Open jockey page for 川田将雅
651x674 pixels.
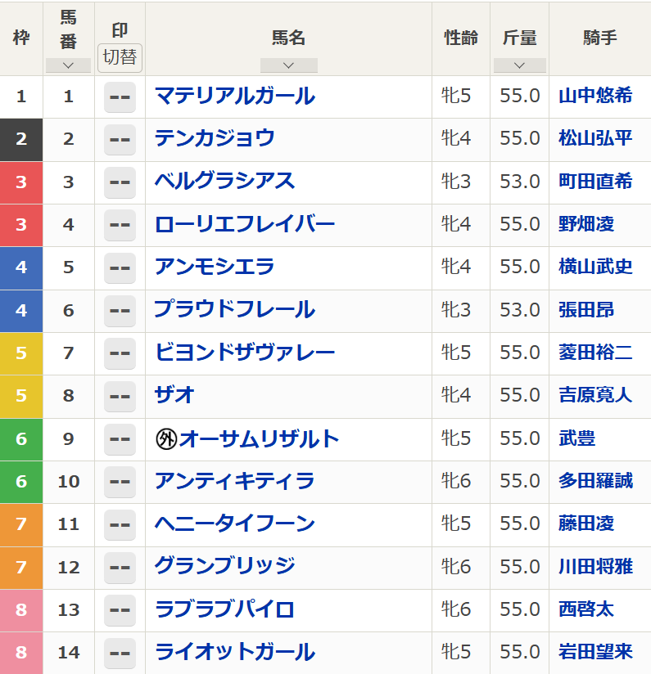tap(595, 567)
